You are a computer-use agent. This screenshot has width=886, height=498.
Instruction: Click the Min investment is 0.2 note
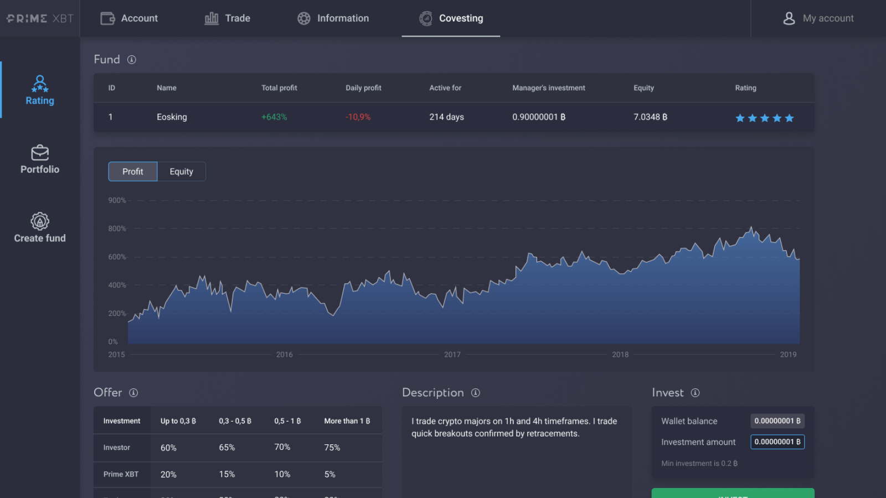tap(699, 464)
